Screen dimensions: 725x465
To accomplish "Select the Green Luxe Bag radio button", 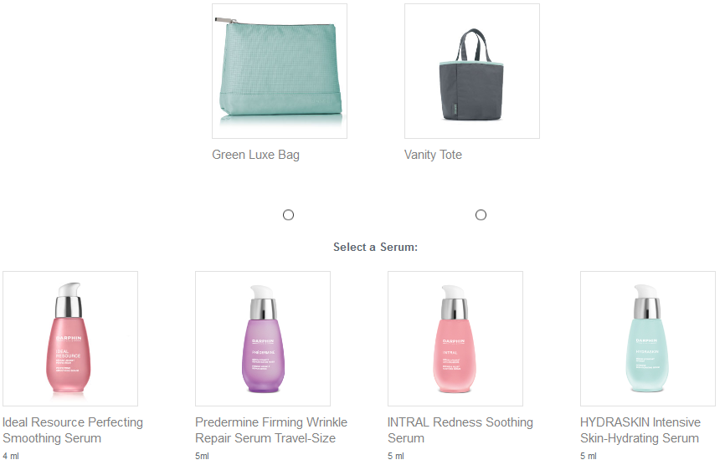I will click(x=288, y=215).
